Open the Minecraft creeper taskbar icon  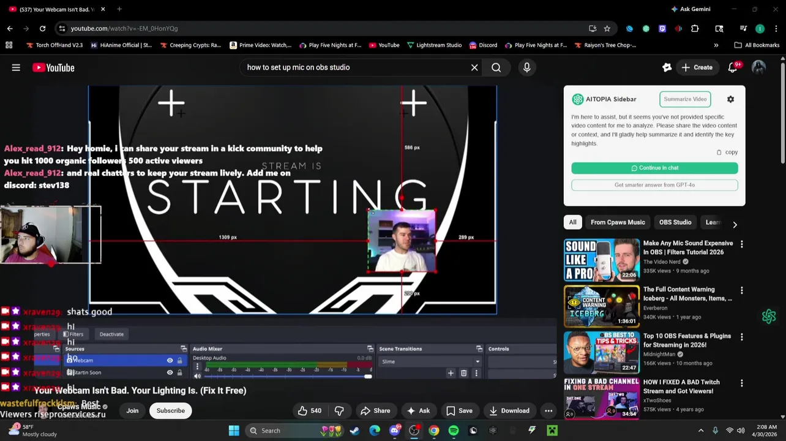coord(552,431)
